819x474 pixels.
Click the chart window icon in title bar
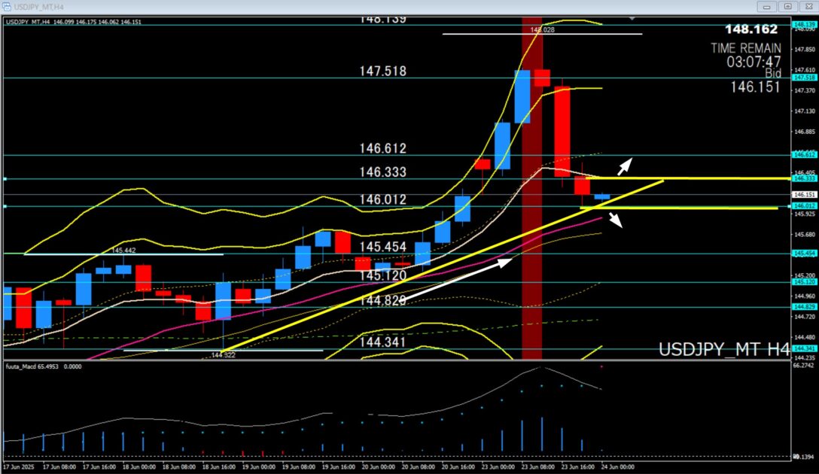click(x=7, y=6)
